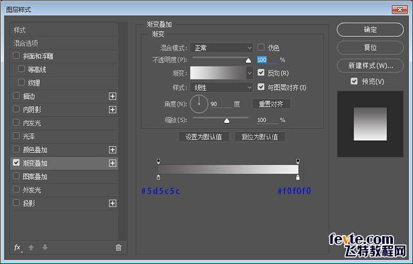Click the plus icon next to 描边

tap(113, 96)
